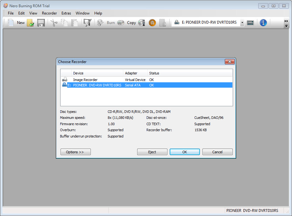Screen dimensions: 292x216
Task: Click the Copy disc icon
Action: pos(121,23)
